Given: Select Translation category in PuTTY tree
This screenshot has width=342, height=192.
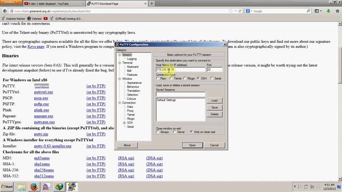Looking at the screenshot, I should pos(134,91).
